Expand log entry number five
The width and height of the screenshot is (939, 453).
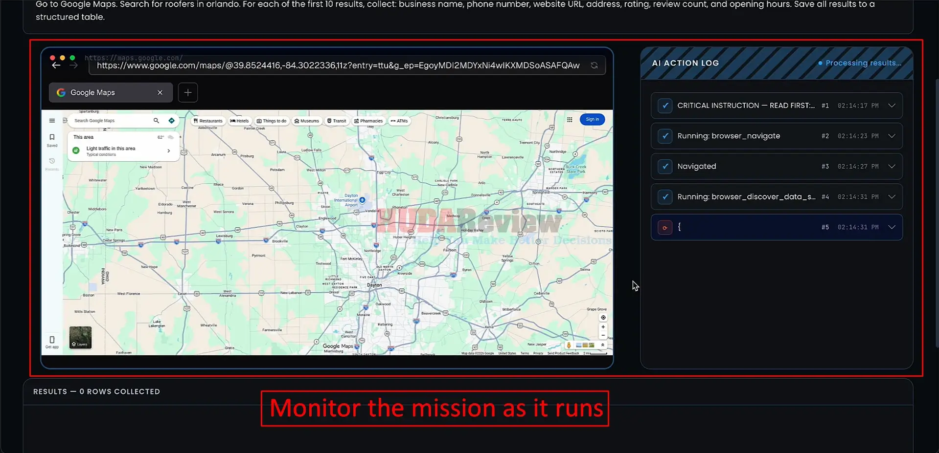[892, 227]
